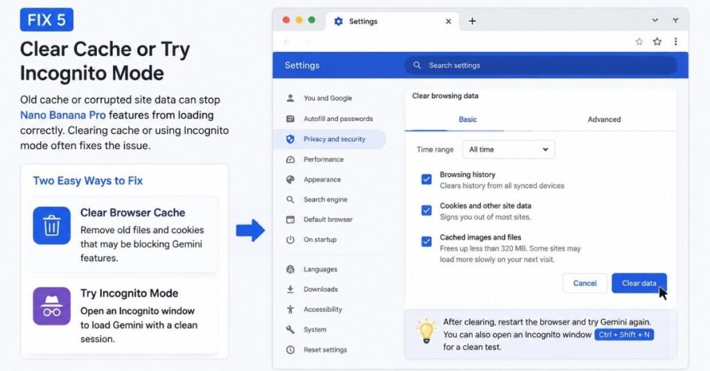Click the Languages globe icon
Image resolution: width=710 pixels, height=371 pixels.
tap(291, 269)
